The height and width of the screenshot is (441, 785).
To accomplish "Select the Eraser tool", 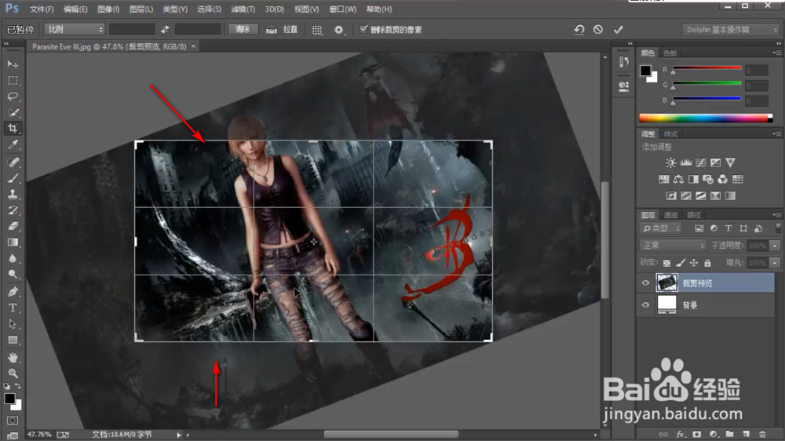I will [13, 226].
